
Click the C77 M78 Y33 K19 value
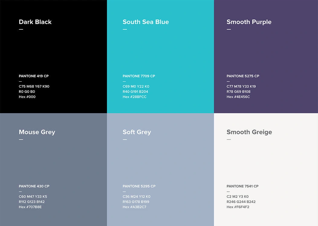click(241, 87)
